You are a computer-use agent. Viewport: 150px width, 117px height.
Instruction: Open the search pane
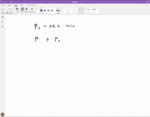coord(2,22)
